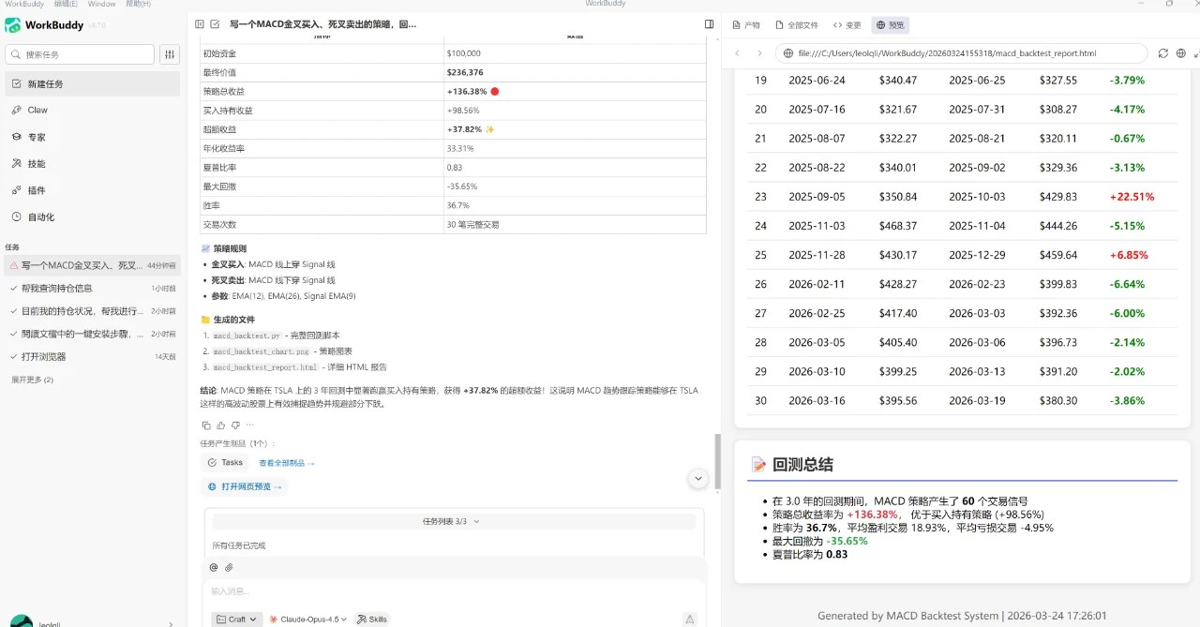
Task: Open the Claude-Opus-4.5 model dropdown
Action: [x=307, y=619]
